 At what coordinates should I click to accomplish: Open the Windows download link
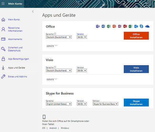click(x=65, y=128)
